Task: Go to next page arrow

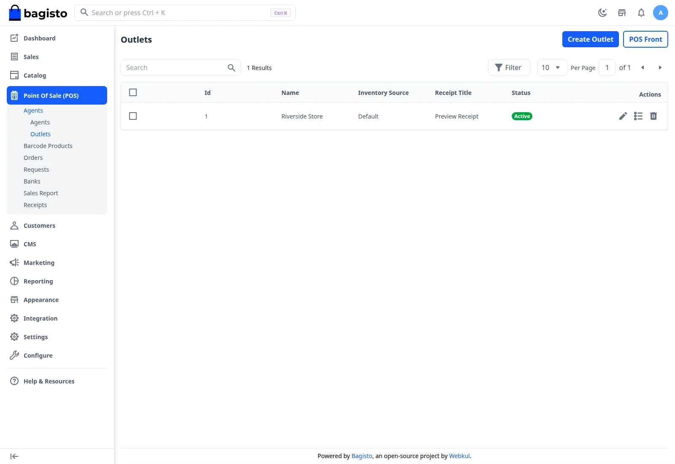Action: pyautogui.click(x=660, y=67)
